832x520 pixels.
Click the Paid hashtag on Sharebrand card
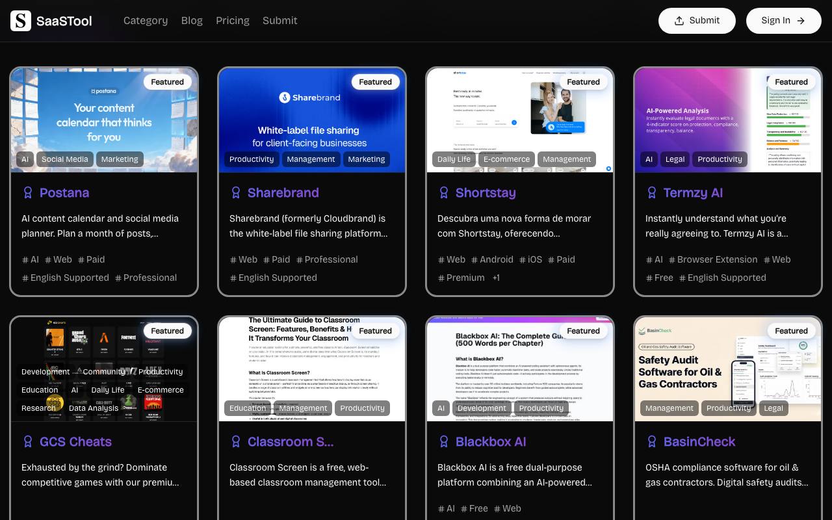(x=276, y=259)
